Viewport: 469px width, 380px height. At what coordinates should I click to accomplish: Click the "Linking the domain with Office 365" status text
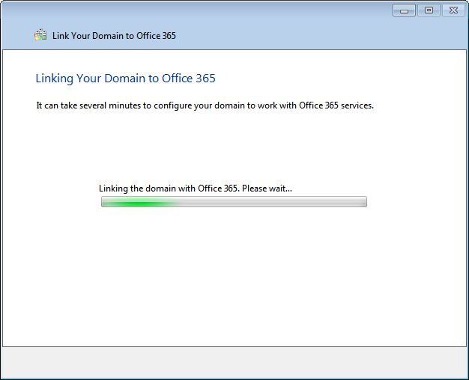(x=169, y=189)
